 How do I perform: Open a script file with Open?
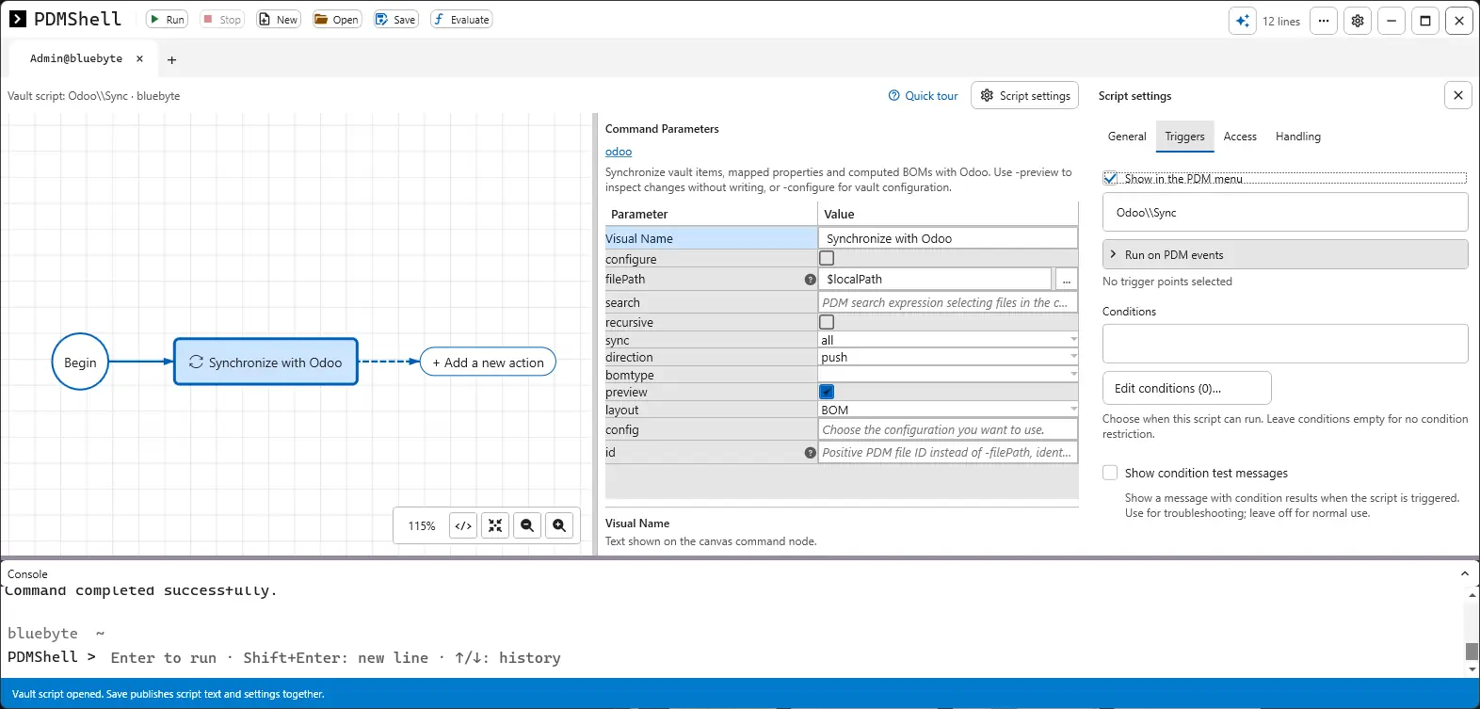pos(337,20)
